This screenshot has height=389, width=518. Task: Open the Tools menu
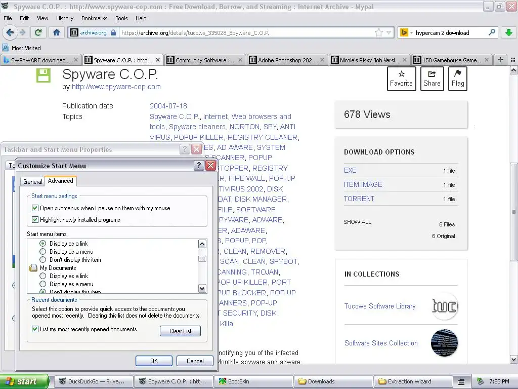[121, 18]
